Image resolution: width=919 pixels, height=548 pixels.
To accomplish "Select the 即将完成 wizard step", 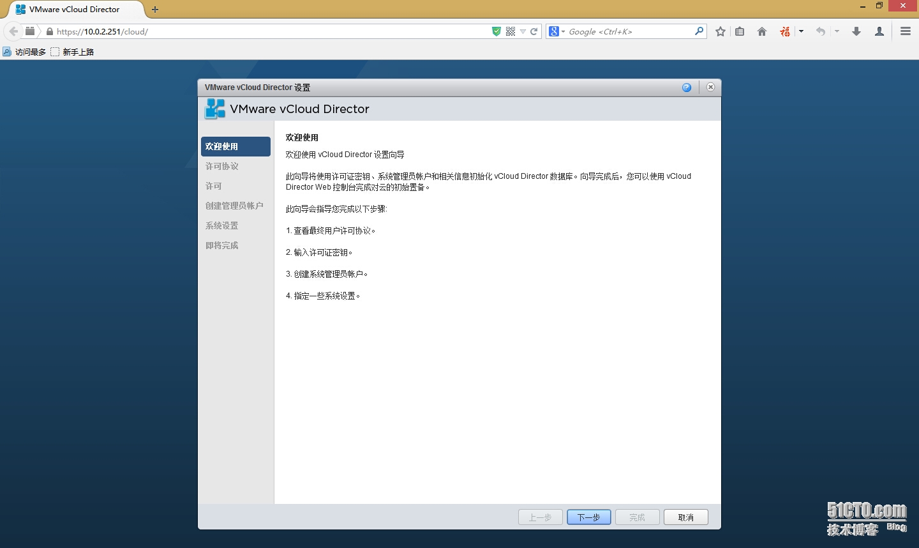I will click(222, 245).
